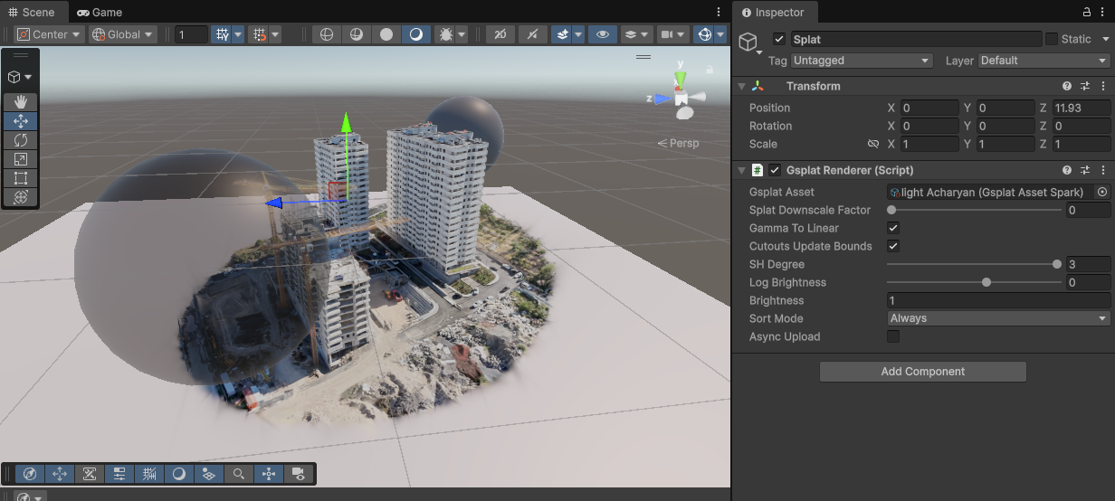1115x501 pixels.
Task: Collapse the Gsplat Renderer component foldout
Action: tap(742, 170)
